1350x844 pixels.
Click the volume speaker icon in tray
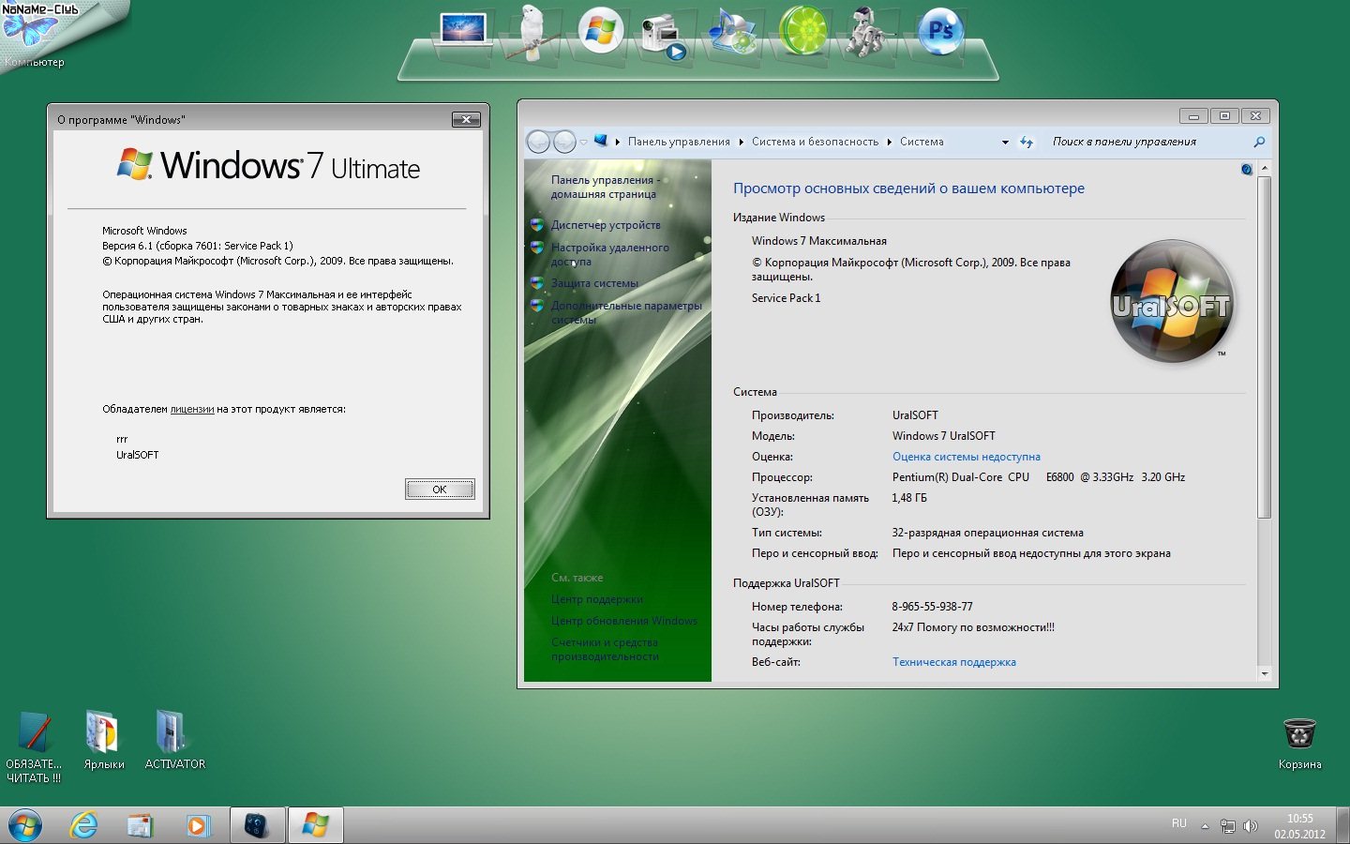pyautogui.click(x=1250, y=826)
